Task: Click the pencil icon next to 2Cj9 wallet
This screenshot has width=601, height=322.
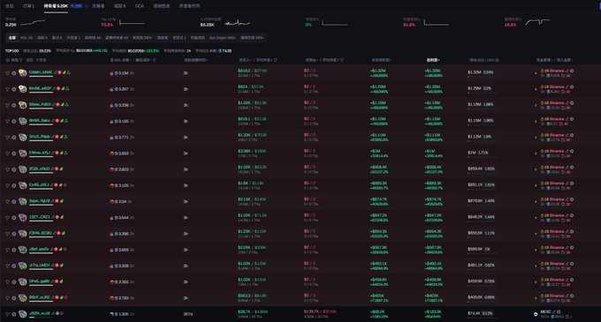Action: (x=53, y=168)
